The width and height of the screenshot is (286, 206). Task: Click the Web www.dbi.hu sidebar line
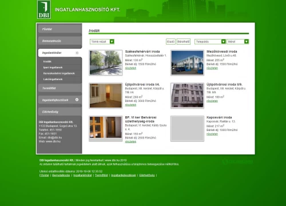(50, 141)
